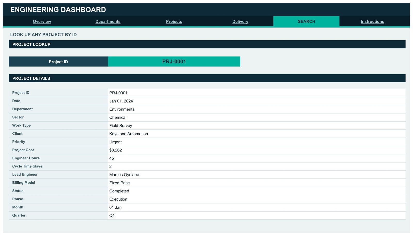Click the PROJECT DETAILS section header
413x236 pixels.
207,78
